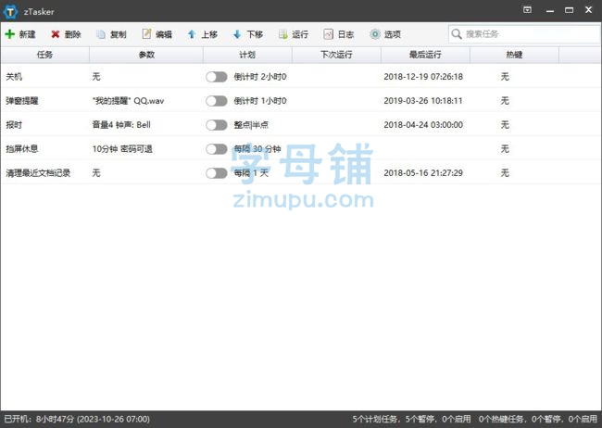Viewport: 602px width, 428px height.
Task: Click the "我的提醒" QQ.wav parameter cell
Action: pyautogui.click(x=128, y=101)
